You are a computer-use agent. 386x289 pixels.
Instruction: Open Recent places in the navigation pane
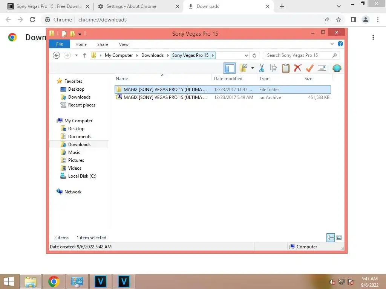(82, 105)
